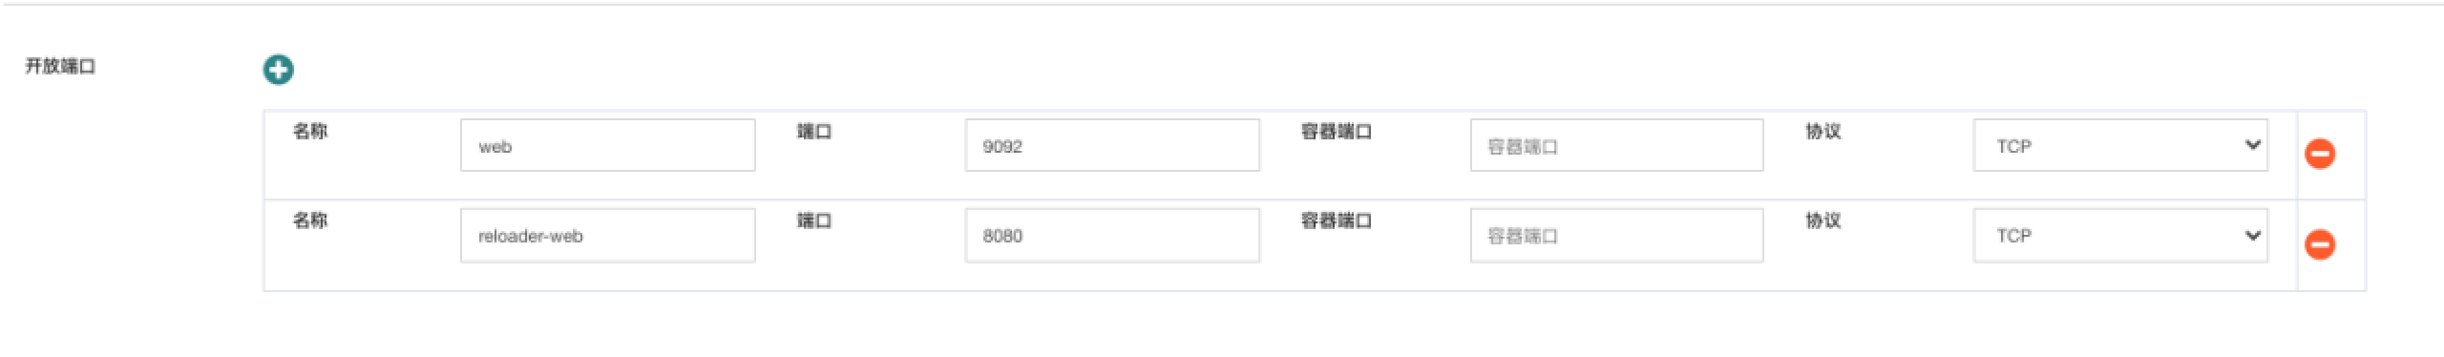Click the 端口 label next to 8080
Image resolution: width=2444 pixels, height=357 pixels.
(x=814, y=220)
